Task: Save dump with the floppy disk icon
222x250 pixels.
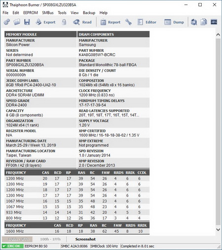Action: pyautogui.click(x=27, y=22)
